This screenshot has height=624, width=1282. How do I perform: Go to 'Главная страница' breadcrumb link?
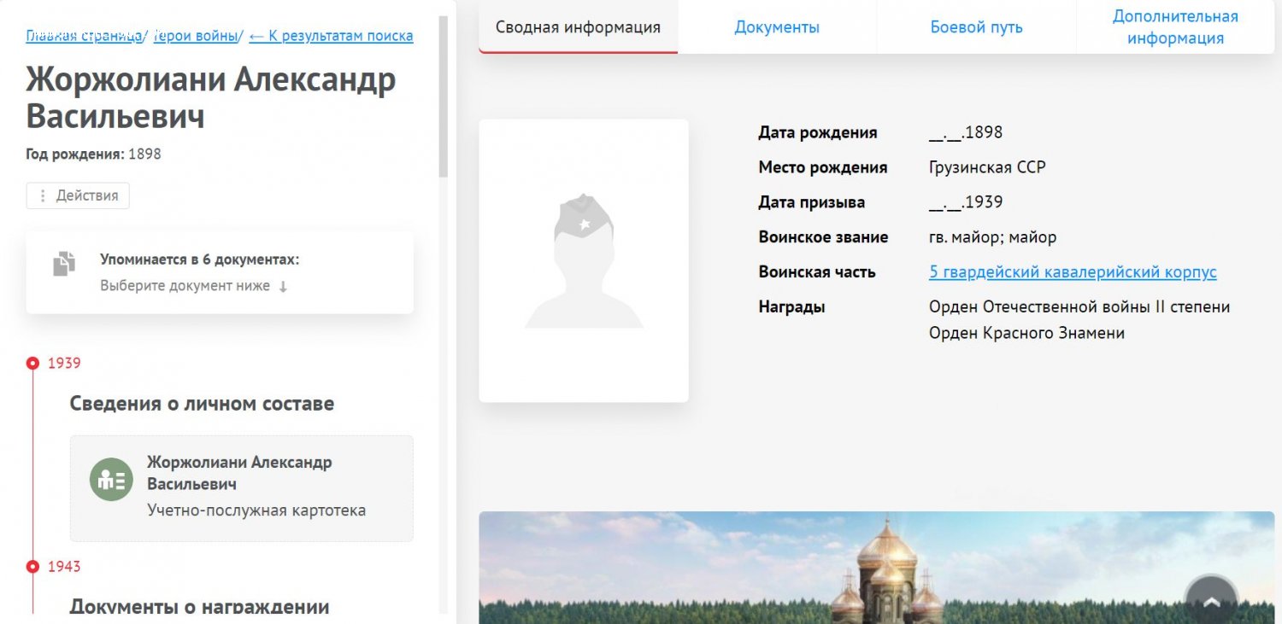coord(84,36)
